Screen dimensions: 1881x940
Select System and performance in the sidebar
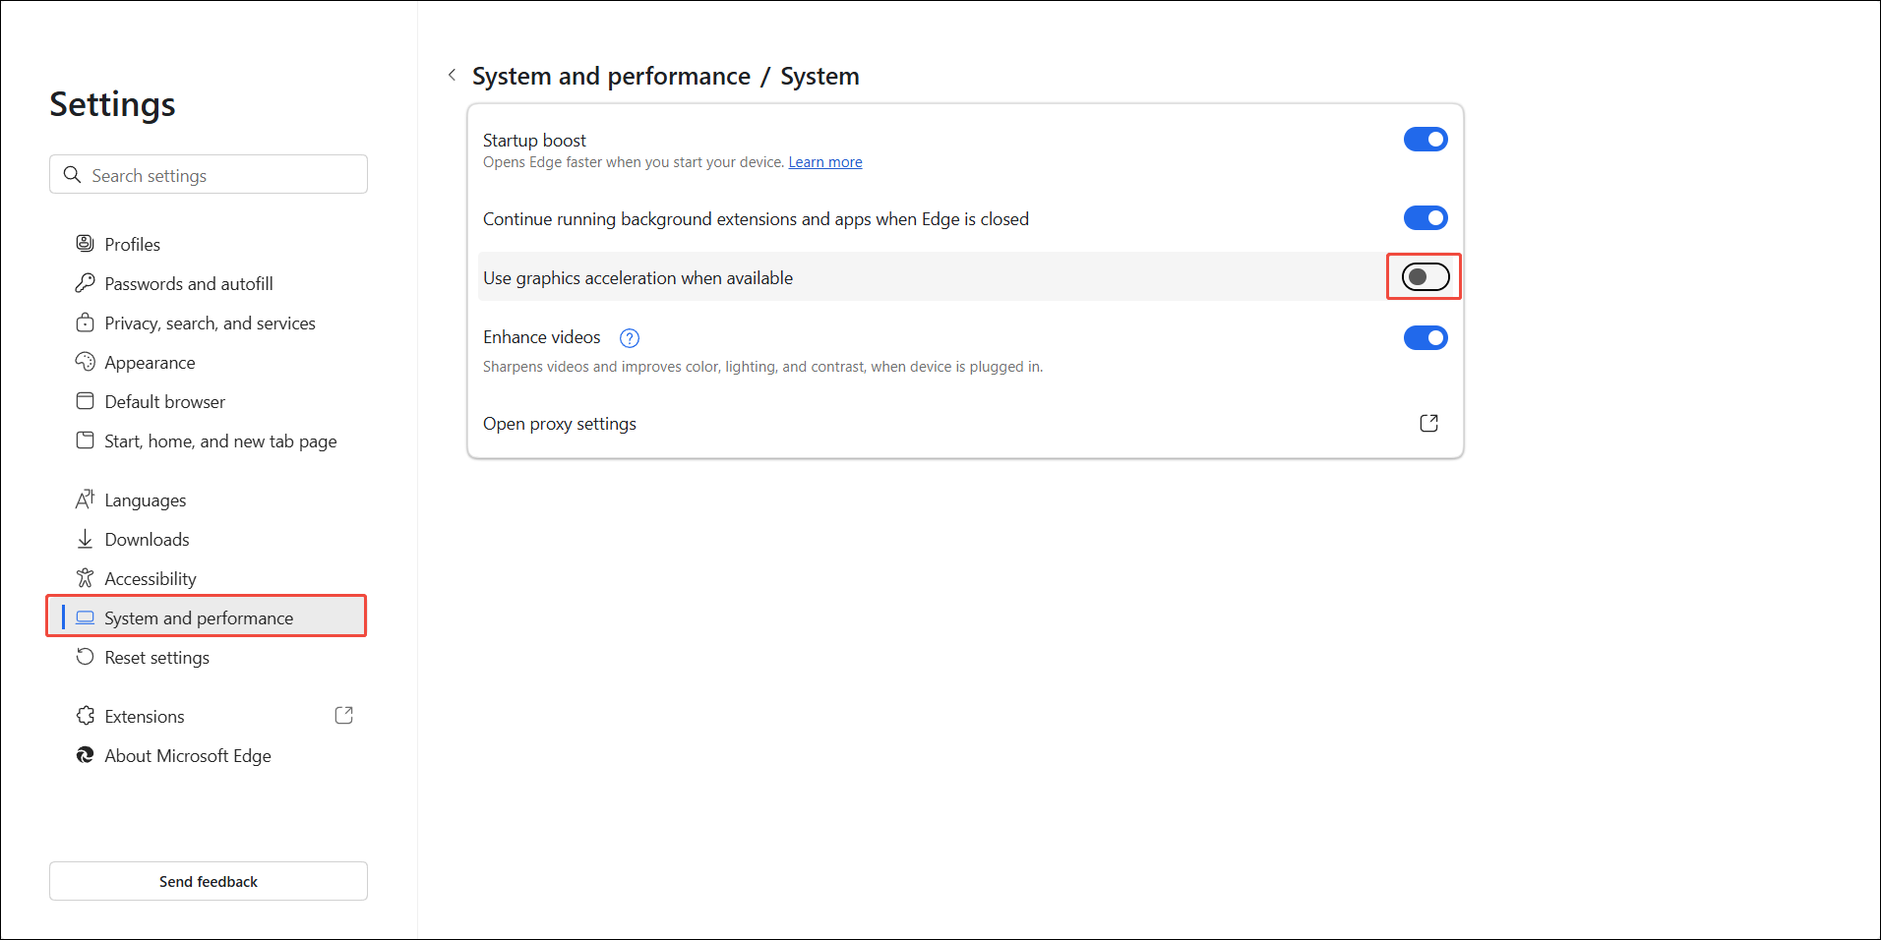pos(198,617)
